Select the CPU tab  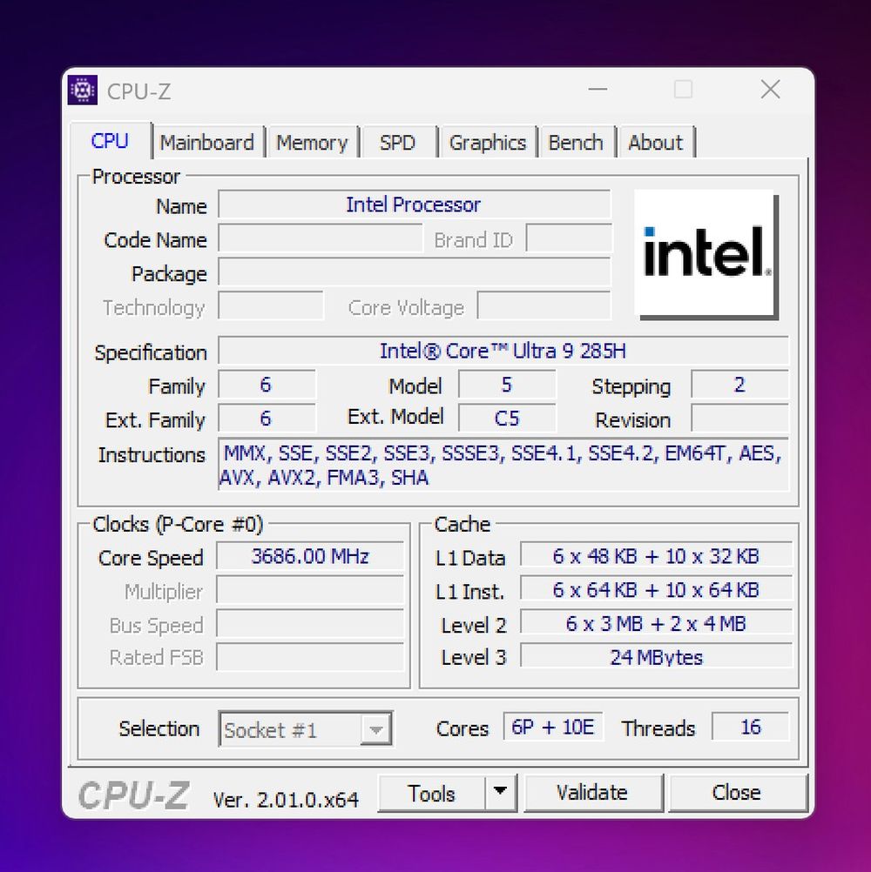pos(110,141)
